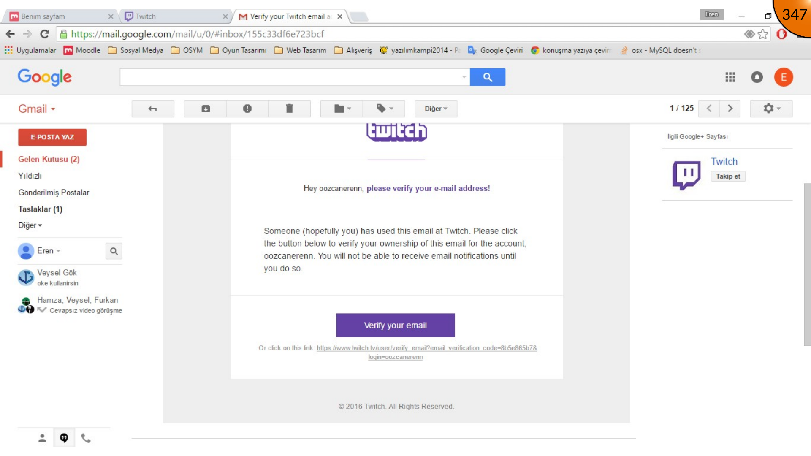Screen dimensions: 811x456
Task: Reload the current page
Action: [x=45, y=34]
